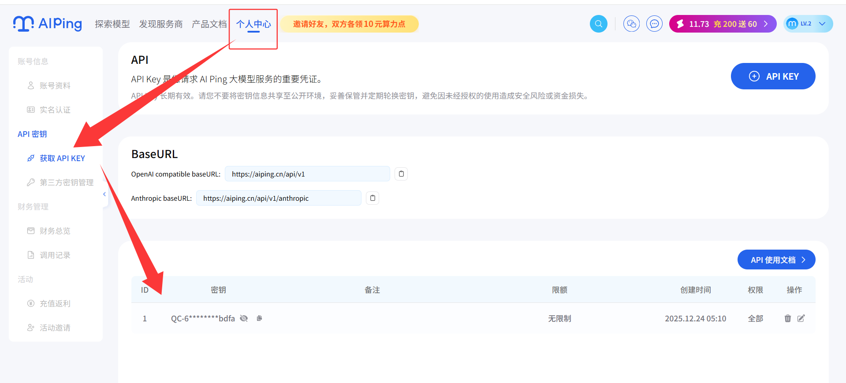Click the AIPing logo
Screen dimensions: 846x383
pos(48,24)
